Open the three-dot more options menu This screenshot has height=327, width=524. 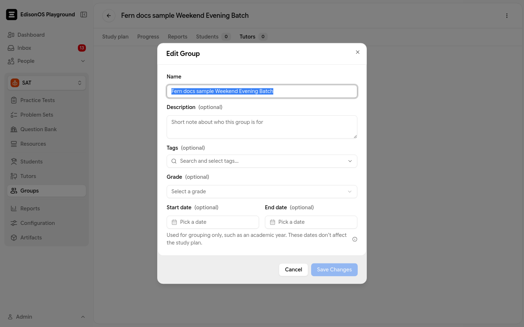[507, 16]
